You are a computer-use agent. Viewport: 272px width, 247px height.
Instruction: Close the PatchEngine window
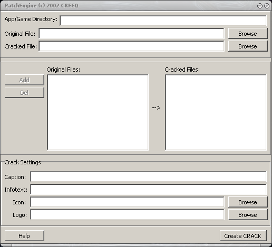coord(267,6)
